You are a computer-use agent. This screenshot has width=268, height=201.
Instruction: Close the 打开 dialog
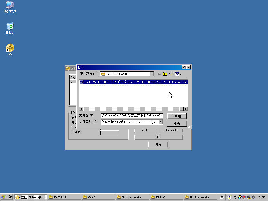click(188, 67)
